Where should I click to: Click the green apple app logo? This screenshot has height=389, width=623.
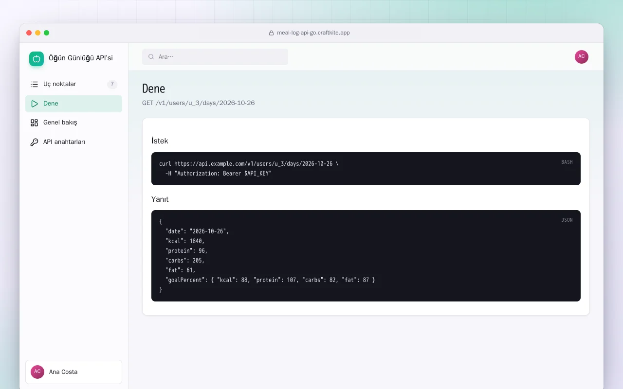[37, 59]
